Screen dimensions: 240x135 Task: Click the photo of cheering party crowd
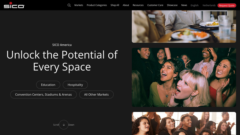pyautogui.click(x=184, y=77)
